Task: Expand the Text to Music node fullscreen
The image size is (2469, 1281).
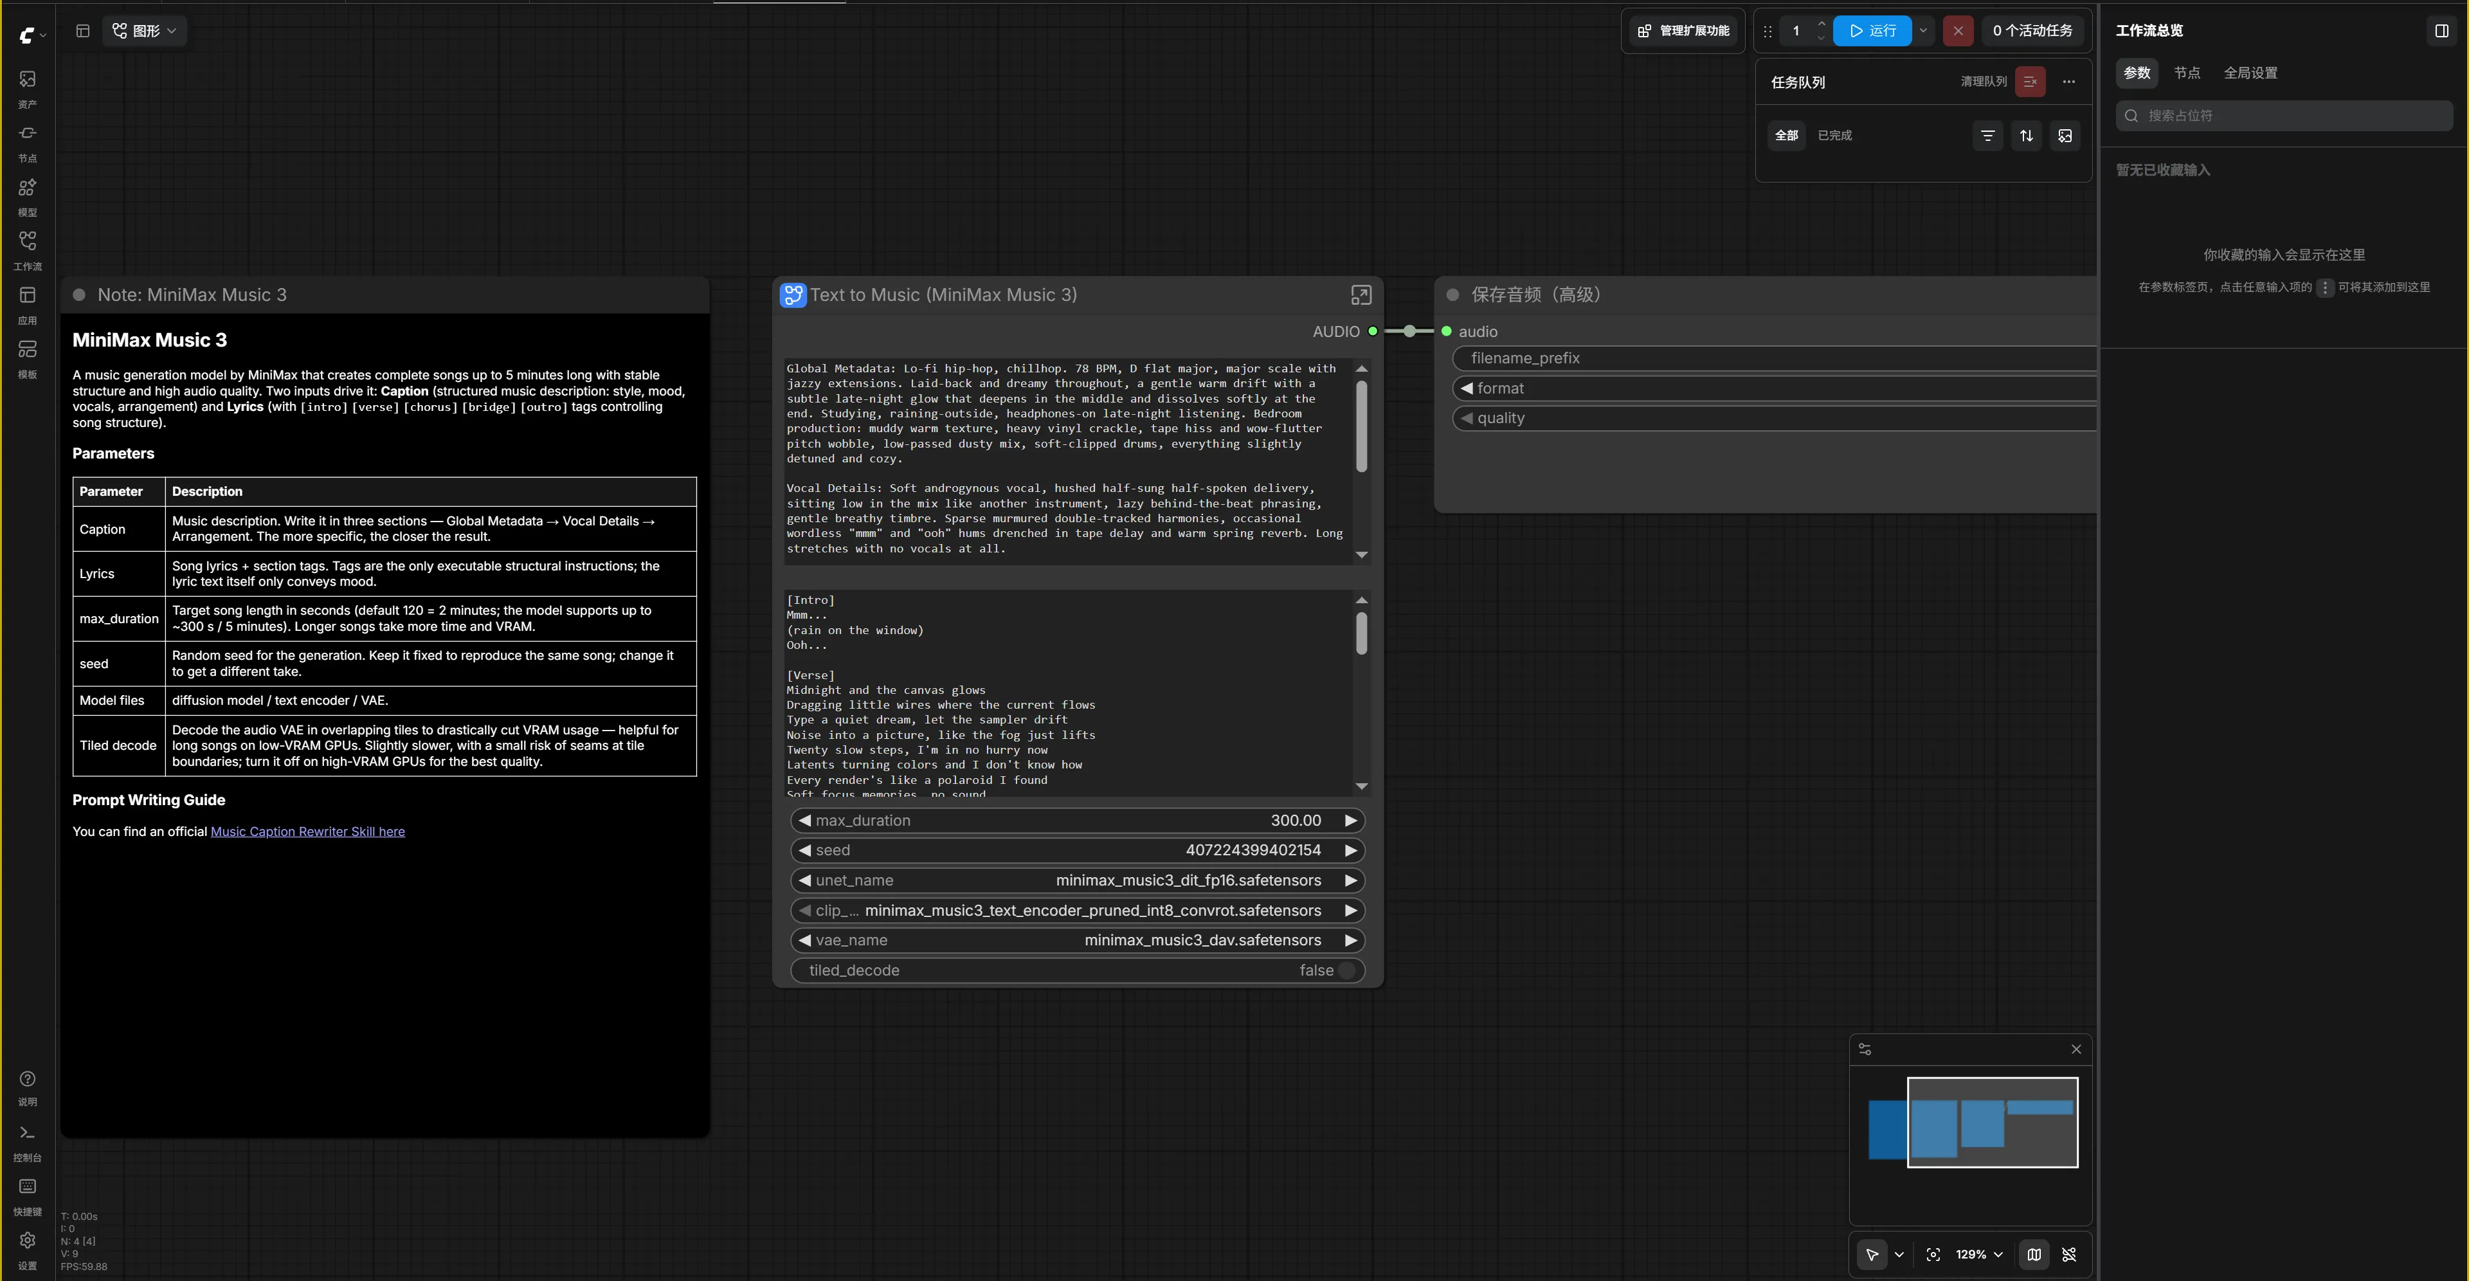Action: 1361,295
